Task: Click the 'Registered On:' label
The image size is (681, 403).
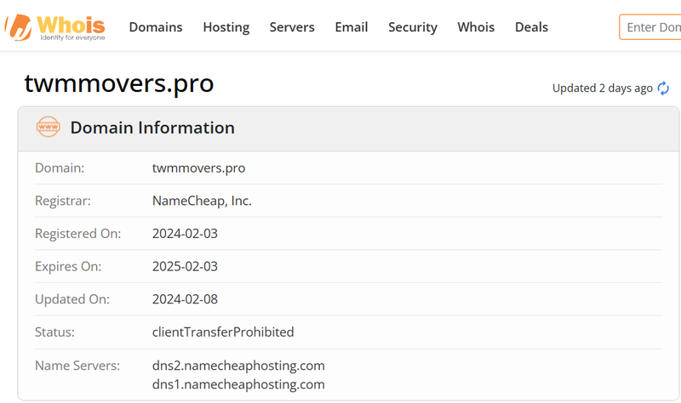Action: click(x=78, y=234)
